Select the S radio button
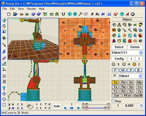This screenshot has height=116, width=146. 114,64
